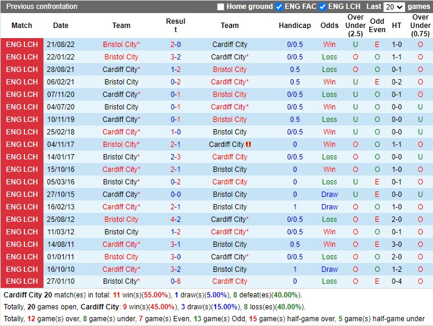Click Cardiff City home team on 16/10/10

pyautogui.click(x=120, y=269)
